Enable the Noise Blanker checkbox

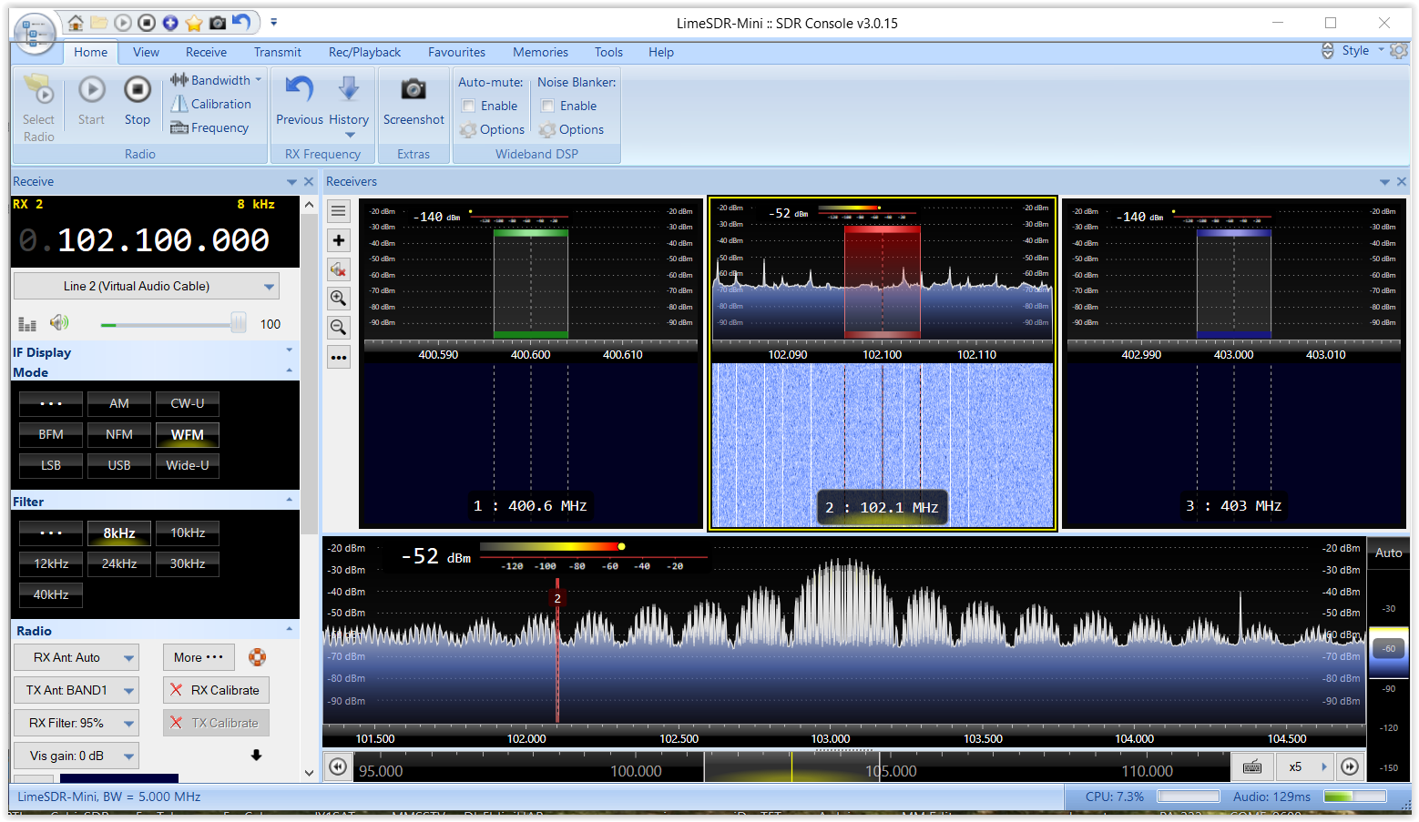(548, 106)
